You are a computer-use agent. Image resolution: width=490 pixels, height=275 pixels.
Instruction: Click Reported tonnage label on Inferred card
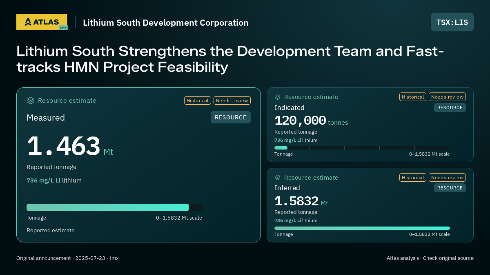pyautogui.click(x=296, y=212)
